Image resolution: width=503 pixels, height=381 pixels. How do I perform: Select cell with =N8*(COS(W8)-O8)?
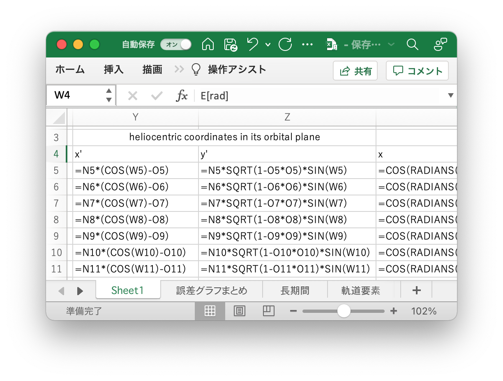(136, 220)
